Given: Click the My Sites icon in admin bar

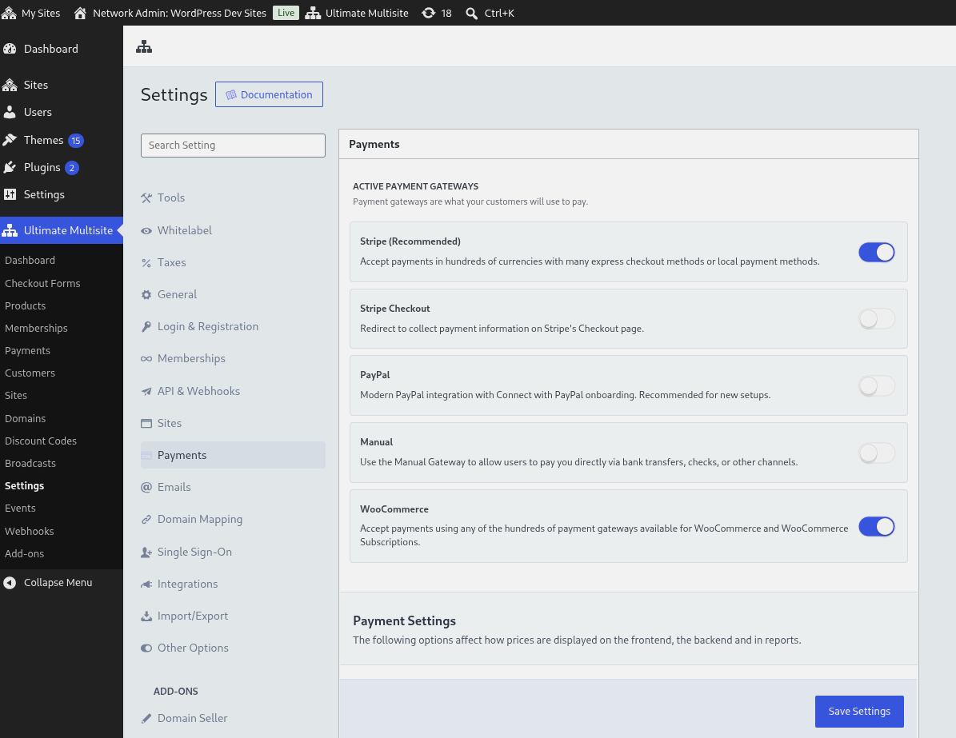Looking at the screenshot, I should coord(9,13).
